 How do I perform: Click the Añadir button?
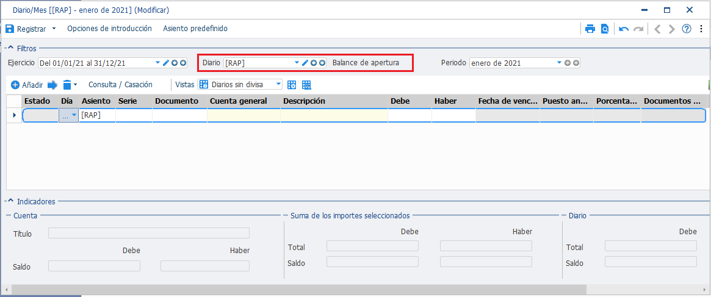tap(27, 85)
